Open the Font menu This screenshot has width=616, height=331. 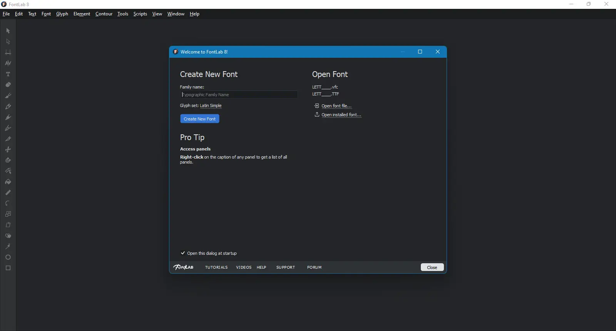pos(46,14)
